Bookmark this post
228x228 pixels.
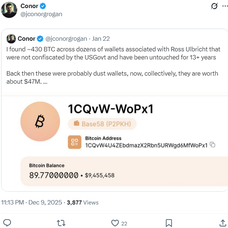pyautogui.click(x=169, y=223)
